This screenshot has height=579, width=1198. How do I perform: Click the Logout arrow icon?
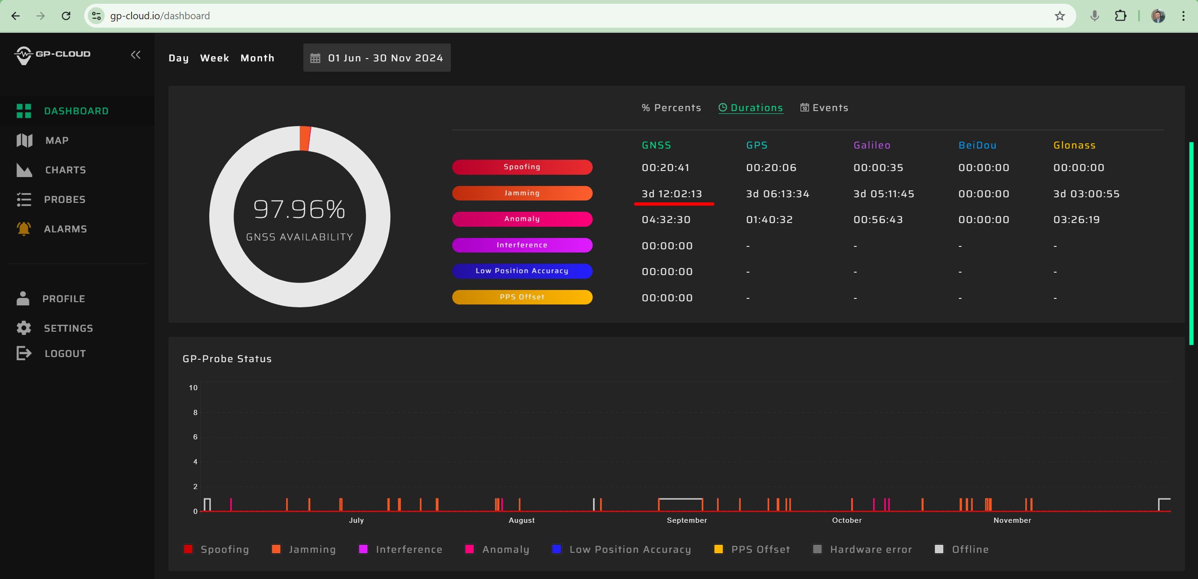(x=24, y=353)
